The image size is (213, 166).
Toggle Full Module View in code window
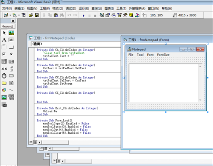(35, 142)
